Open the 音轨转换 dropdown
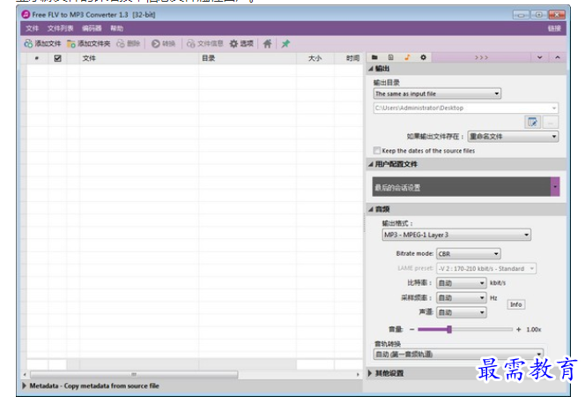 pos(458,354)
